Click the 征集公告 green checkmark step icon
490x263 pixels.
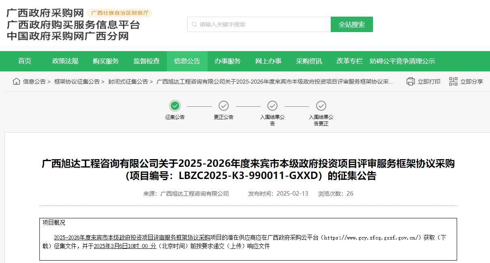point(175,106)
